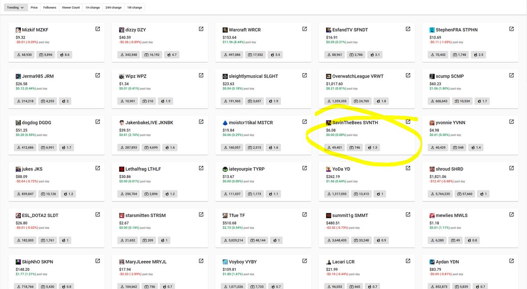Screen dimensions: 527x289
Task: Click the Jerma985 JRM avatar thumbnail
Action: (18, 76)
